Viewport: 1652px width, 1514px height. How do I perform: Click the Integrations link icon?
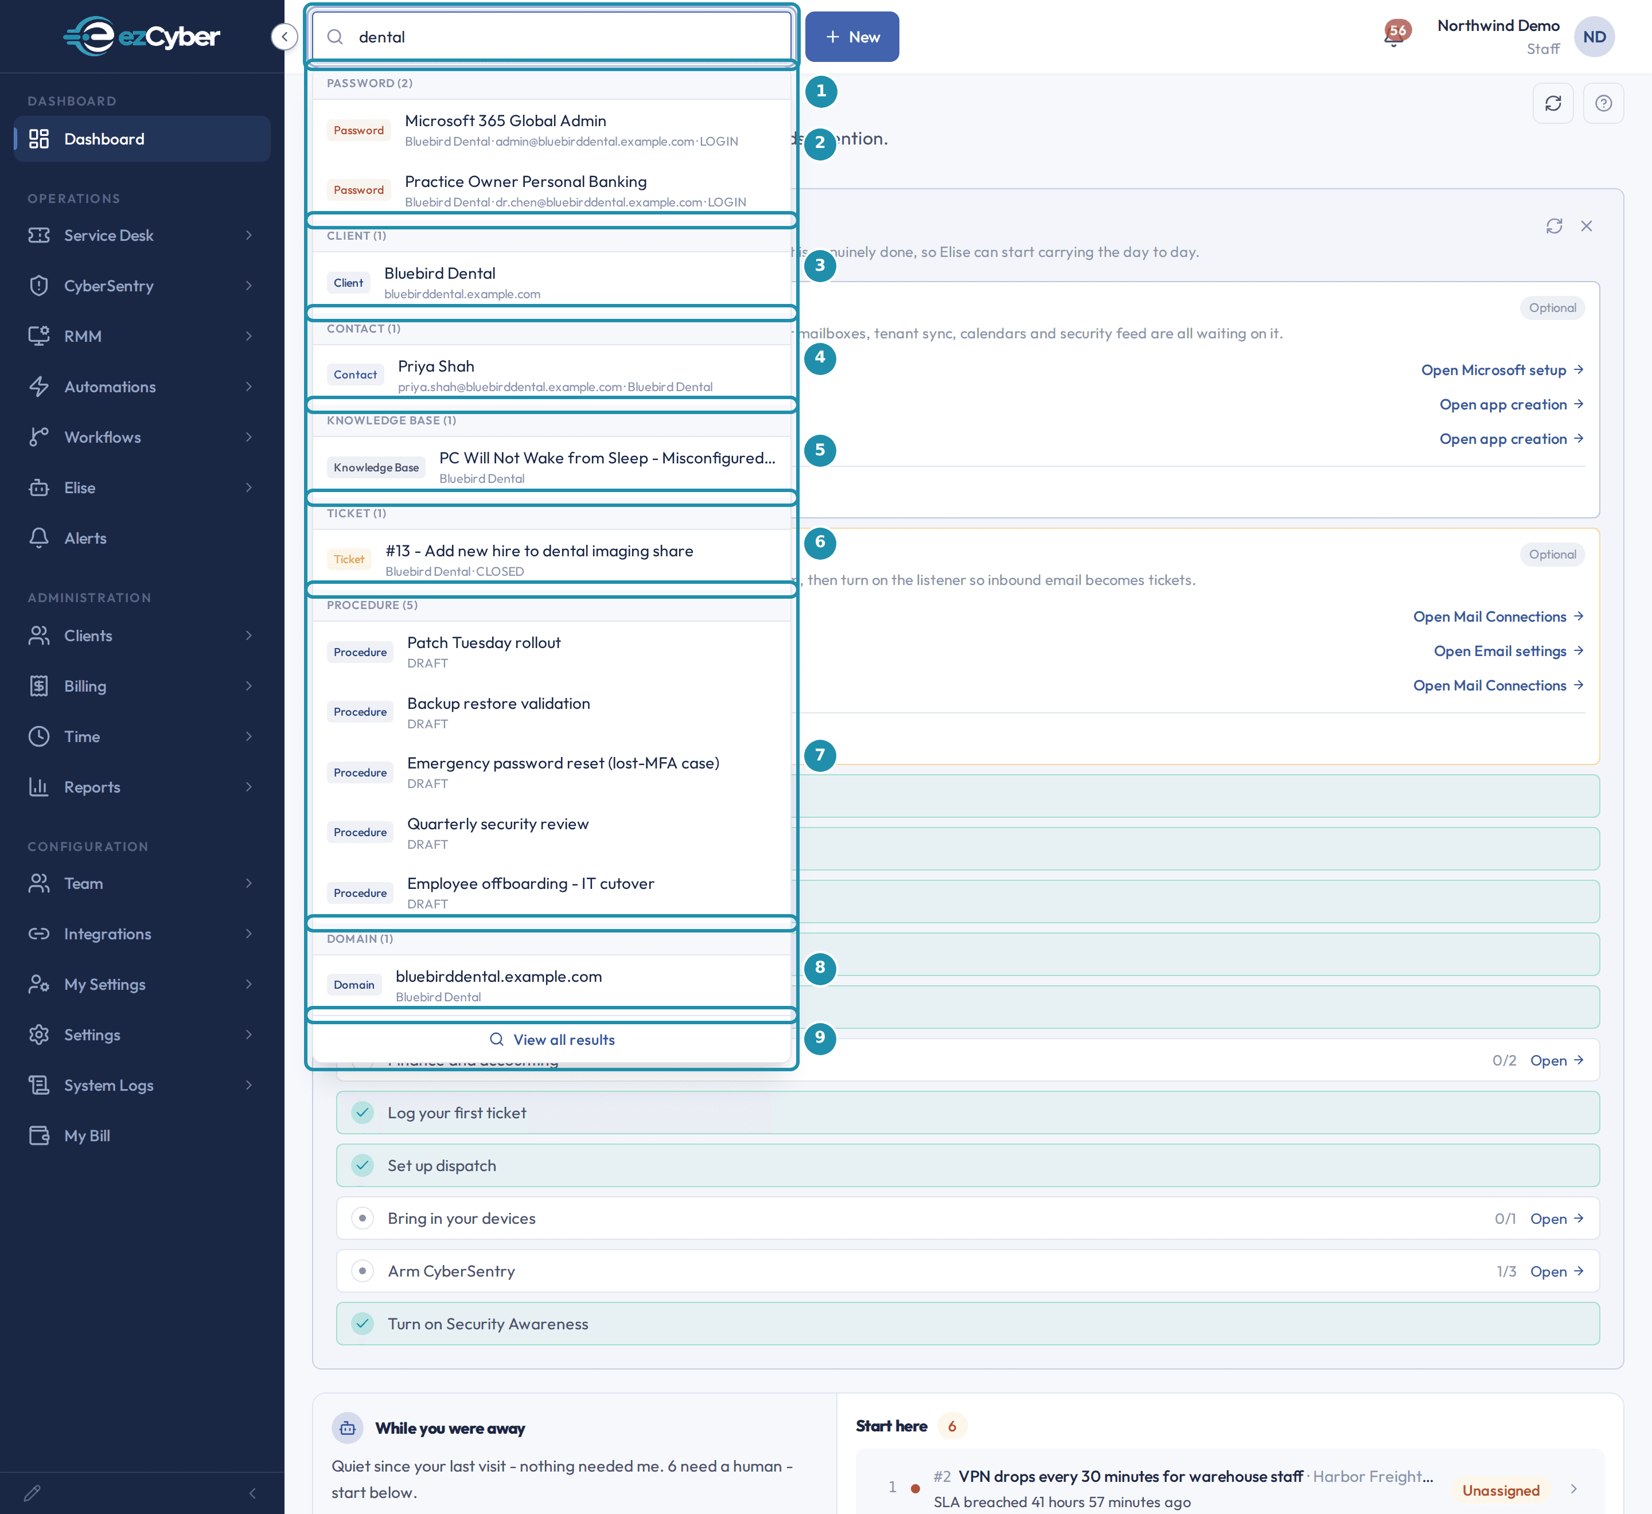pyautogui.click(x=38, y=934)
